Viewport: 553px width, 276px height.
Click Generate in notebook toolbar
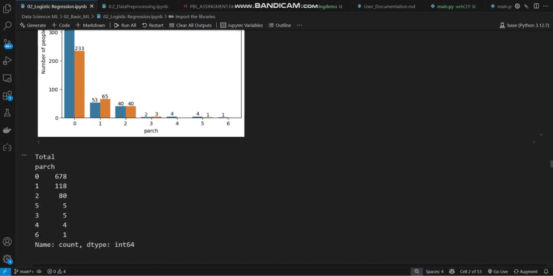click(x=33, y=25)
